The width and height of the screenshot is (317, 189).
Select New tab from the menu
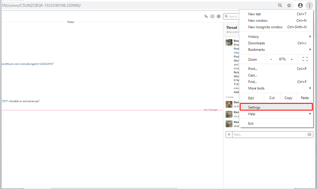pyautogui.click(x=276, y=14)
